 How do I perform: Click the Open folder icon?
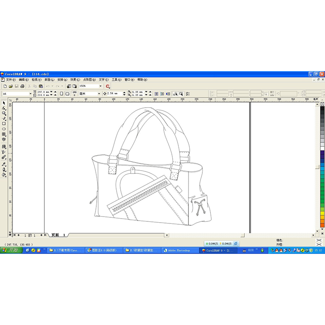click(11, 86)
